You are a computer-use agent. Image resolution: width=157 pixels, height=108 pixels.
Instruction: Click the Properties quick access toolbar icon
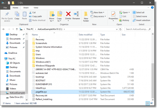tap(9, 3)
